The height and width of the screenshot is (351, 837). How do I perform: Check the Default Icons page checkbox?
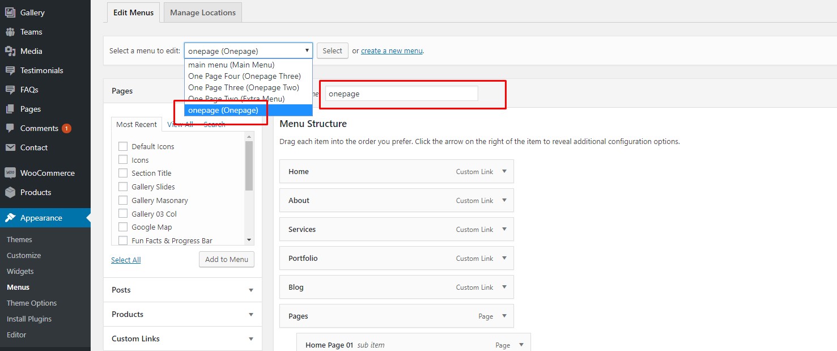tap(123, 146)
